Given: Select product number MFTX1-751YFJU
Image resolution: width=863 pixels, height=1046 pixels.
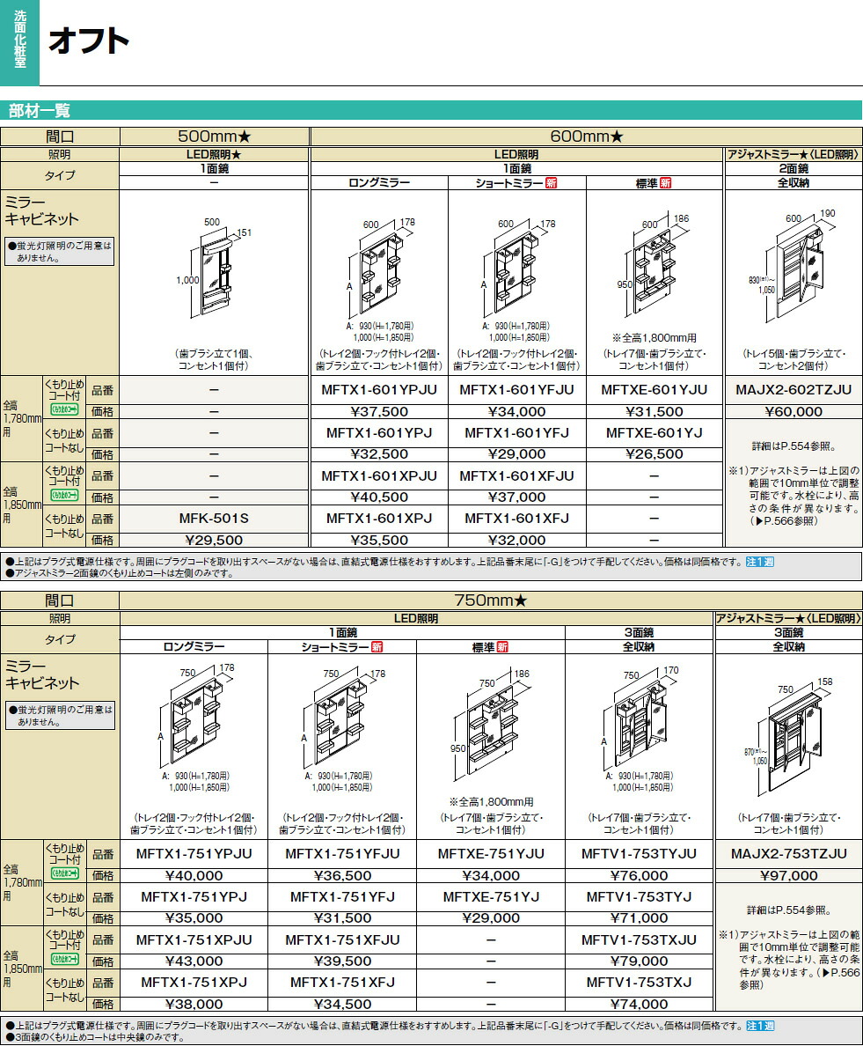Looking at the screenshot, I should tap(342, 854).
